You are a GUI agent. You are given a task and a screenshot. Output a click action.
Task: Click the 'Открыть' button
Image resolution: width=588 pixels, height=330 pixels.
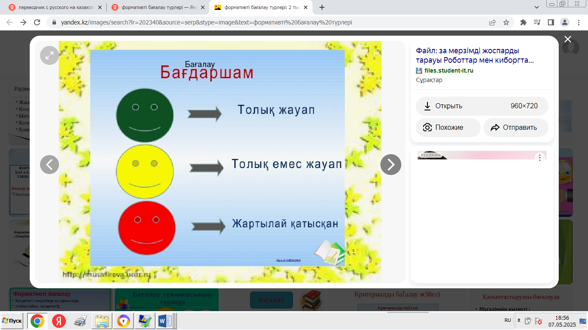[x=482, y=106]
